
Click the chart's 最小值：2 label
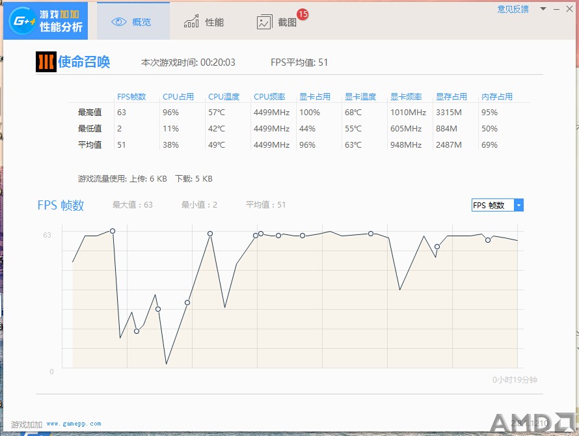(x=199, y=205)
